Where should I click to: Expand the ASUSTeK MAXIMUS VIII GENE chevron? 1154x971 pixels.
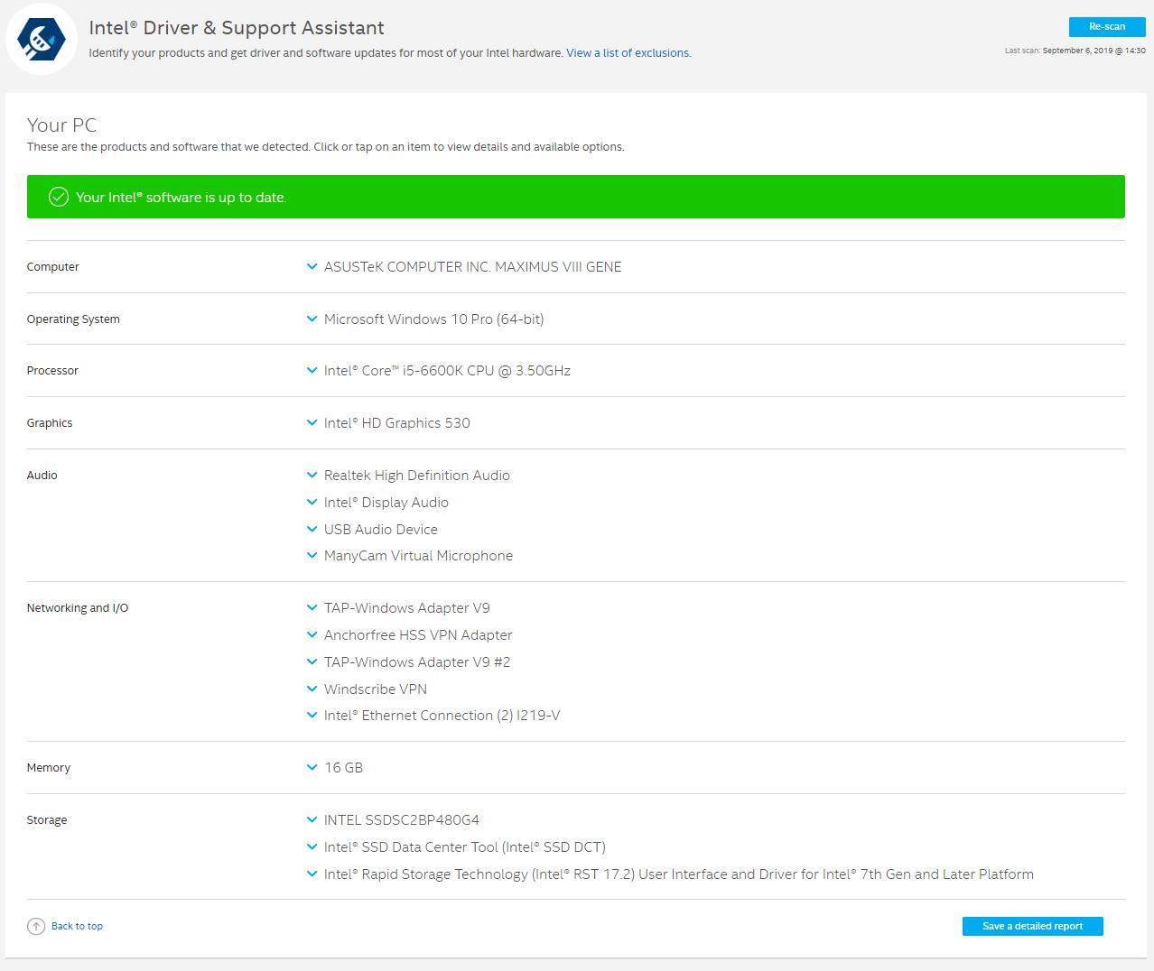click(x=312, y=267)
